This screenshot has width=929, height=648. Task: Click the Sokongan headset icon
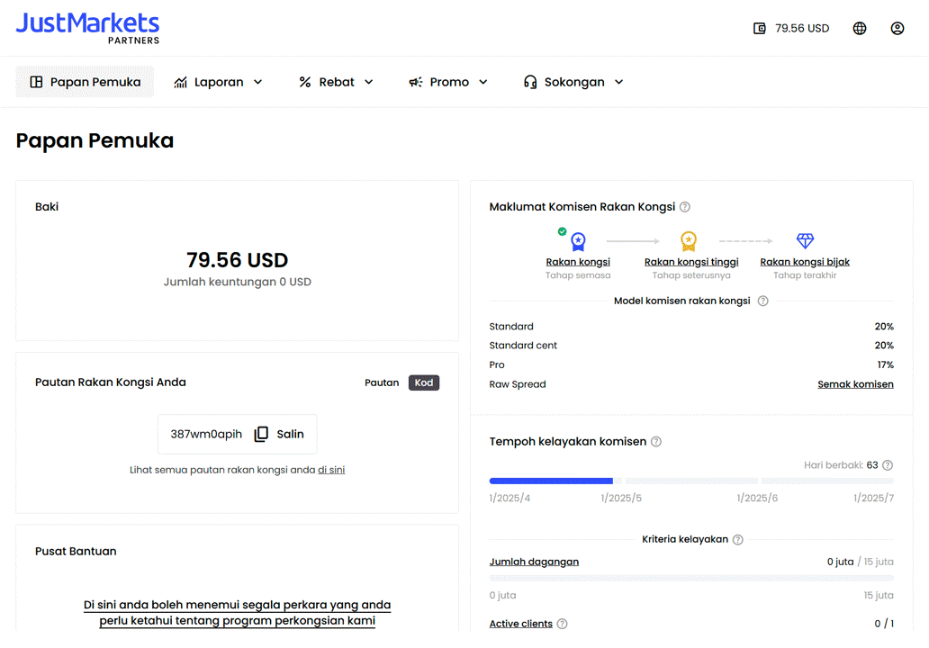click(x=530, y=82)
